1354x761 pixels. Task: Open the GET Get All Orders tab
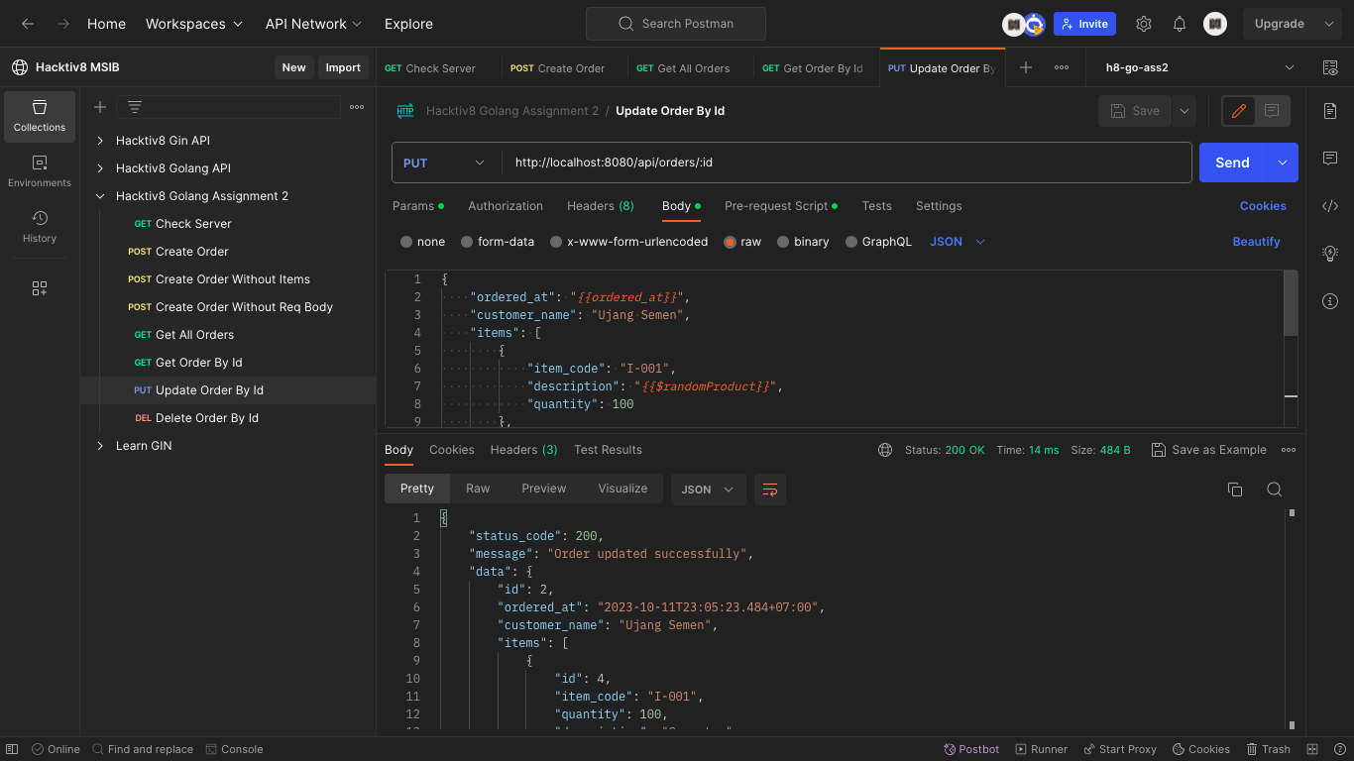(683, 68)
